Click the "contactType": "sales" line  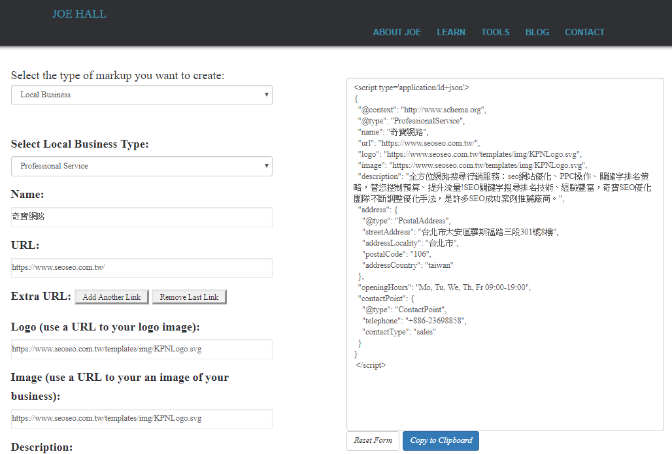pos(399,332)
